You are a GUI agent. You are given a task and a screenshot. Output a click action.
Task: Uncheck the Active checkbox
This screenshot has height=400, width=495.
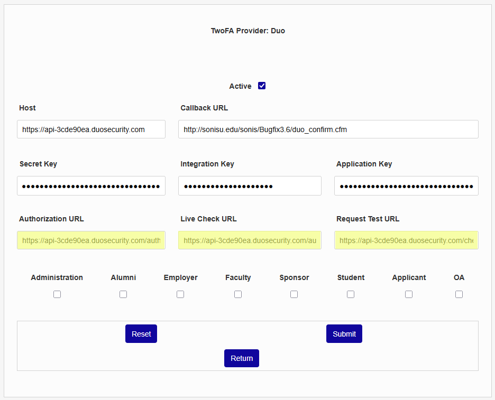262,86
